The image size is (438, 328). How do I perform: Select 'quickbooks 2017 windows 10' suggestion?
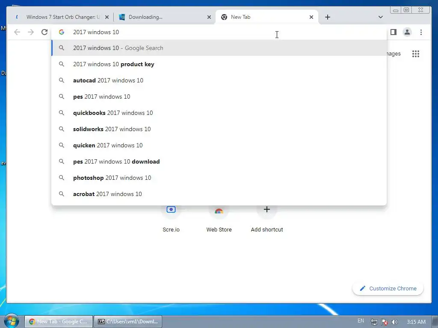pos(219,113)
